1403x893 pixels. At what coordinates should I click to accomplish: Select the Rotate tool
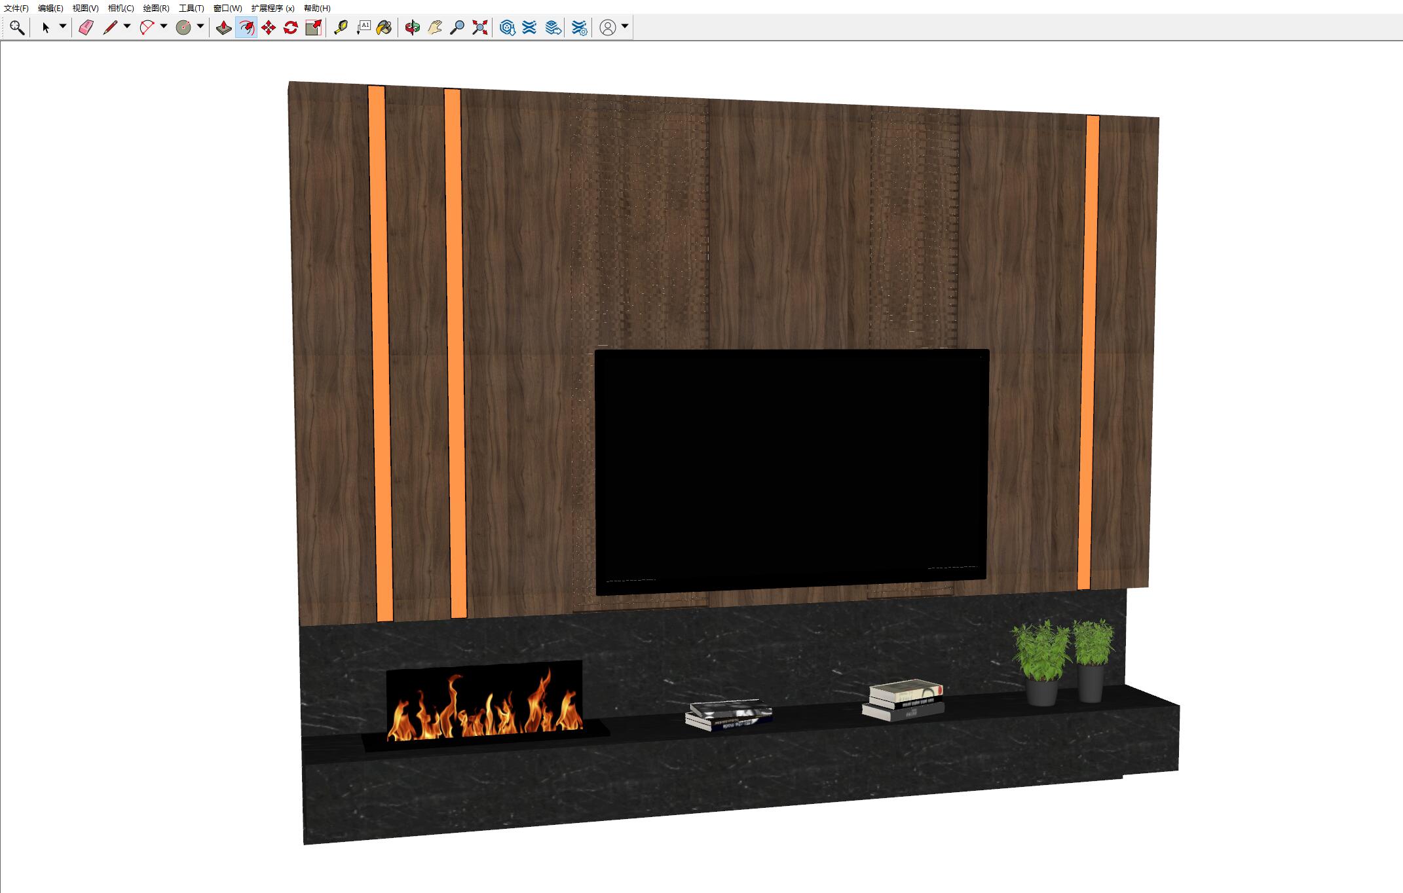point(291,27)
